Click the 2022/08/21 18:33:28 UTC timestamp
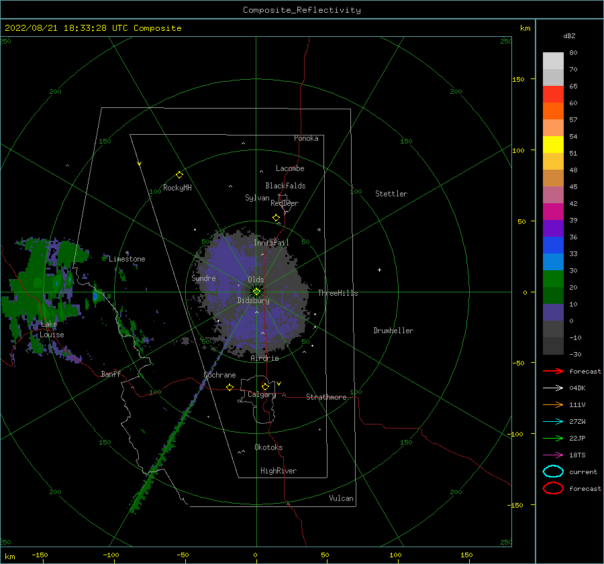 coord(93,28)
